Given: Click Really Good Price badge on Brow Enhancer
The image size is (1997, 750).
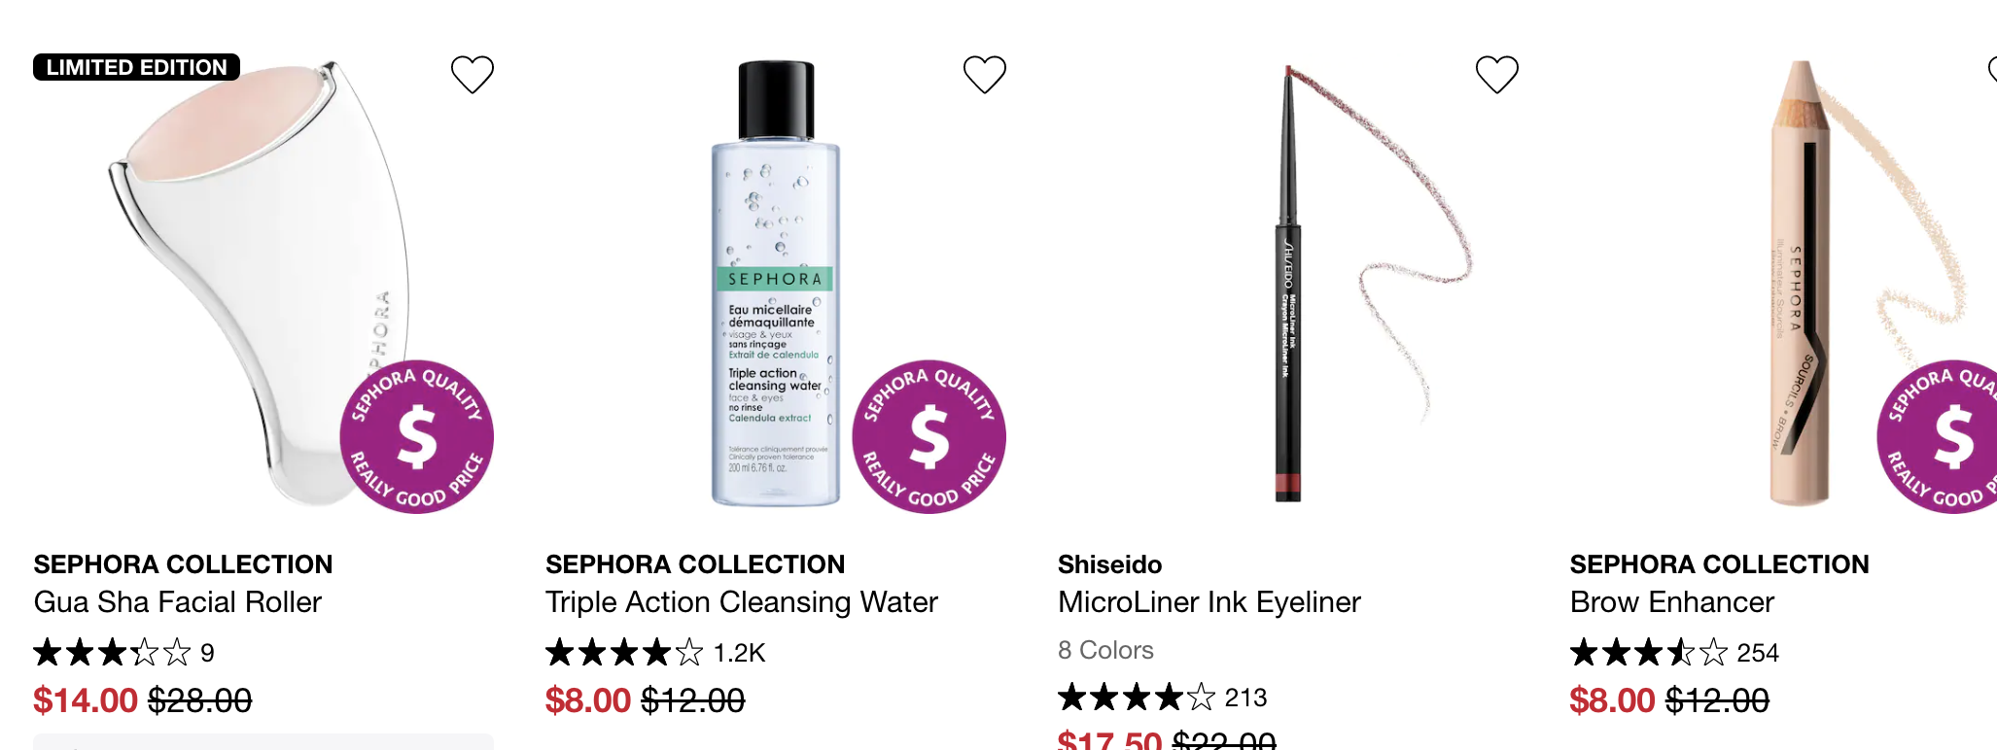Looking at the screenshot, I should point(1937,436).
